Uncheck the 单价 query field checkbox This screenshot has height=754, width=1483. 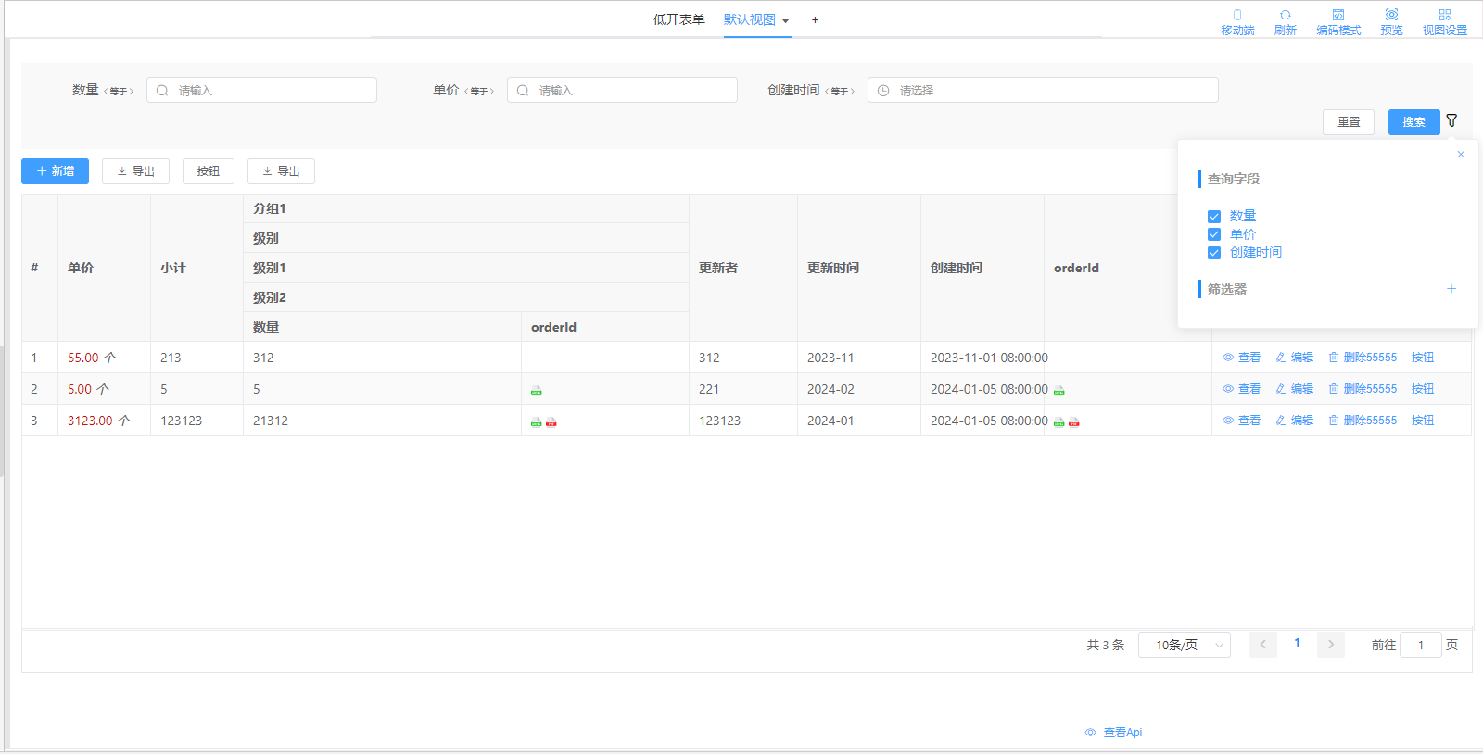click(1214, 234)
